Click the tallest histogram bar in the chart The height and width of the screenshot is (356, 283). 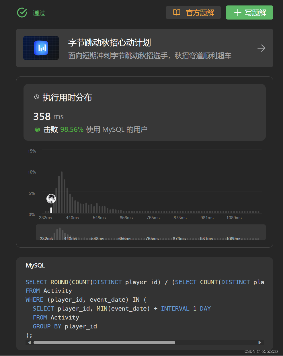click(62, 192)
